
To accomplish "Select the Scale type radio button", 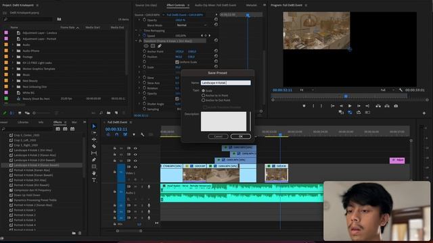I will tap(203, 90).
